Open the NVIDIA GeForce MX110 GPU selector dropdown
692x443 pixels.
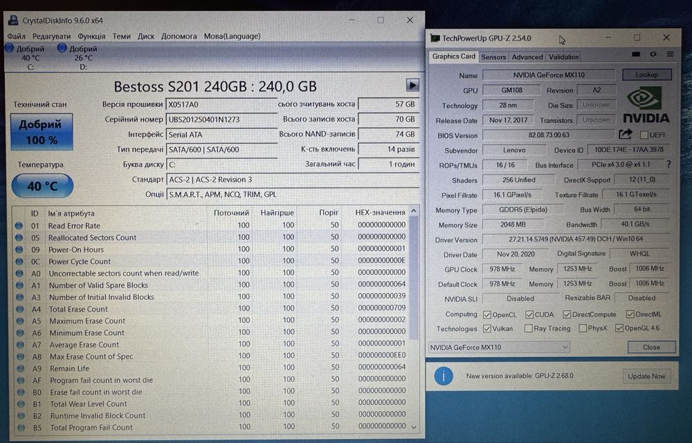pos(499,348)
